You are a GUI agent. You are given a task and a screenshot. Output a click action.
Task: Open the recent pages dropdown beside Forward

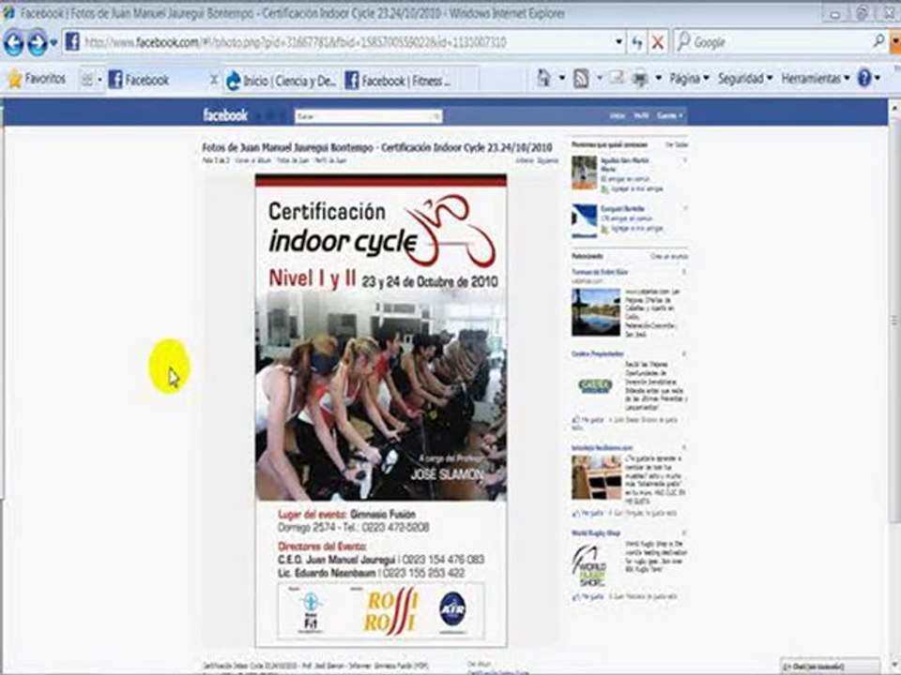(x=53, y=43)
